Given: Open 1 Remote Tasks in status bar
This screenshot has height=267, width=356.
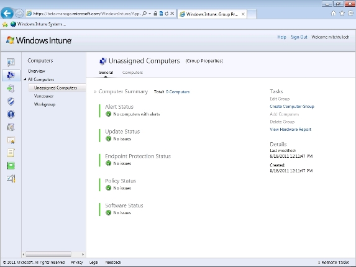Looking at the screenshot, I should 334,262.
